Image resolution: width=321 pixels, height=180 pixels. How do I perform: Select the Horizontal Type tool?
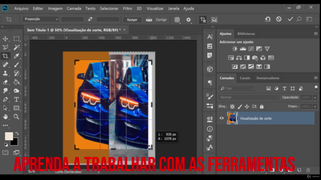coord(17,99)
